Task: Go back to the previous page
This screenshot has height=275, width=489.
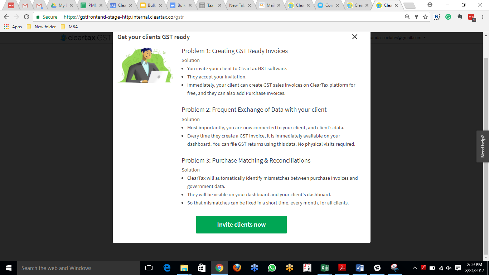Action: pos(6,17)
